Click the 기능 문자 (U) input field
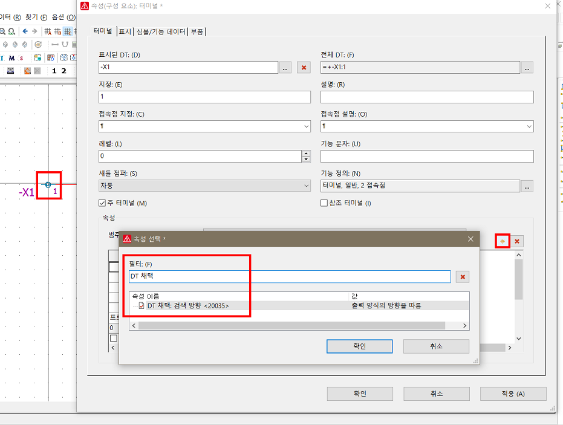This screenshot has height=425, width=563. (x=427, y=156)
